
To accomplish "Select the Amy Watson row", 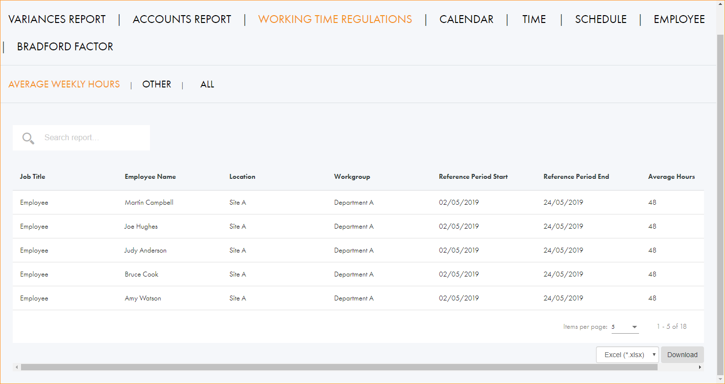I will coord(143,298).
